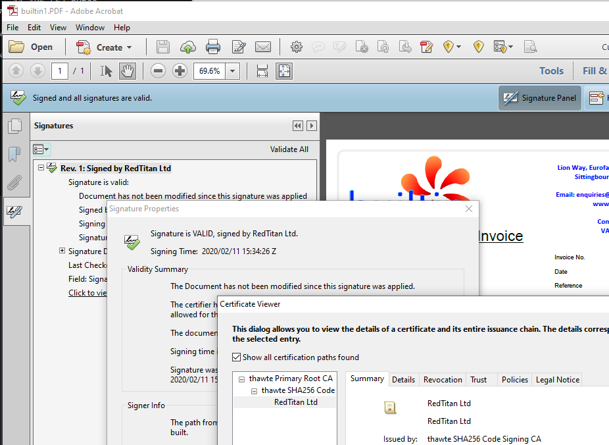The width and height of the screenshot is (609, 445).
Task: Open the protection shield dropdown arrow
Action: click(x=458, y=47)
